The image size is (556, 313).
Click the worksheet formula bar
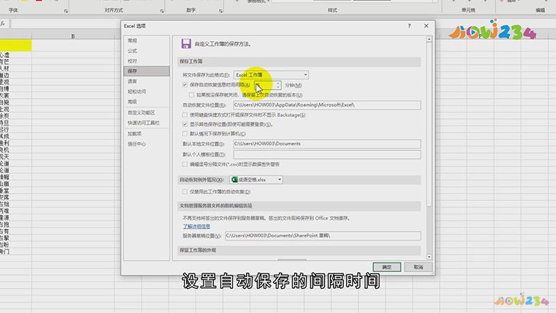point(65,24)
